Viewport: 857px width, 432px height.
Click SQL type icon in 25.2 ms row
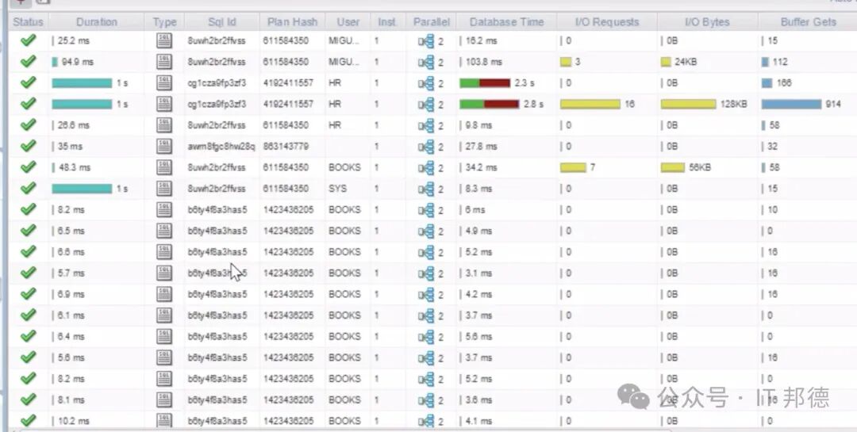point(164,40)
